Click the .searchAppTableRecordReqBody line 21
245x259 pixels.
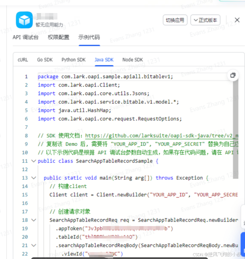[147, 245]
